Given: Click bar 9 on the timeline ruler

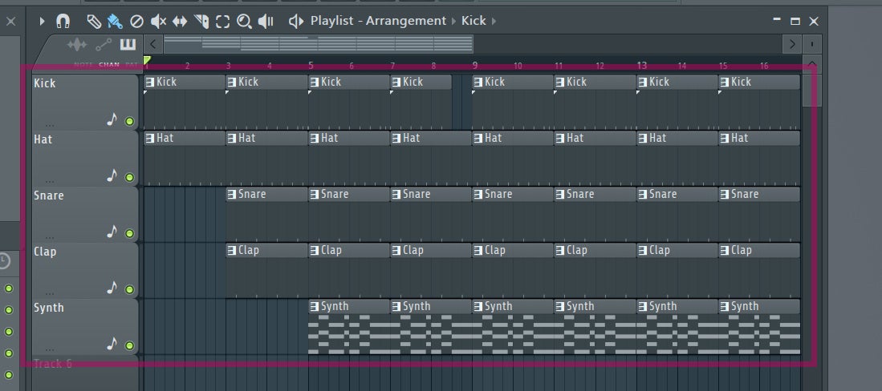Looking at the screenshot, I should coord(475,65).
